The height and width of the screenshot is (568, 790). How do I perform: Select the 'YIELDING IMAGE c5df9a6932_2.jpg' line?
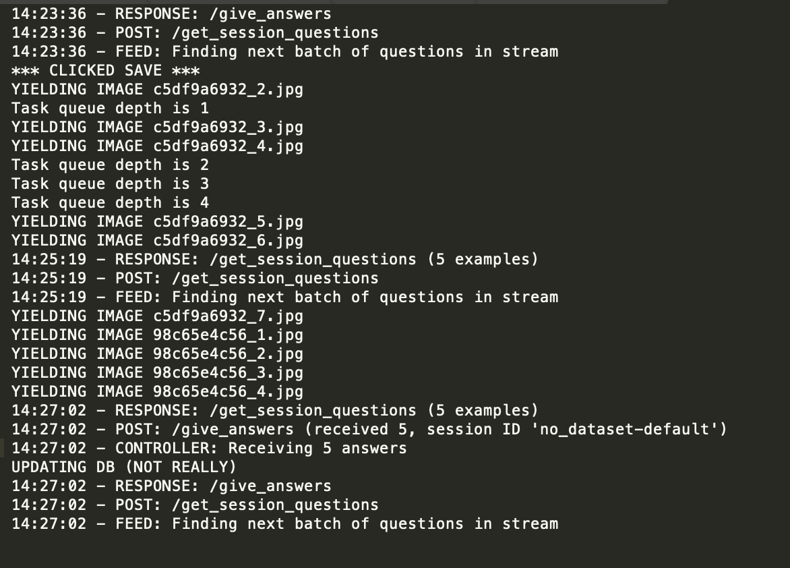pos(157,90)
